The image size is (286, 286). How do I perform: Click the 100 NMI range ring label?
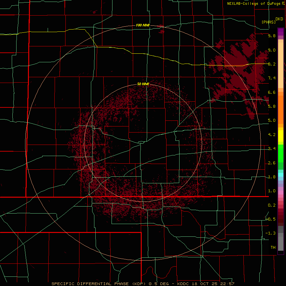coord(143,25)
